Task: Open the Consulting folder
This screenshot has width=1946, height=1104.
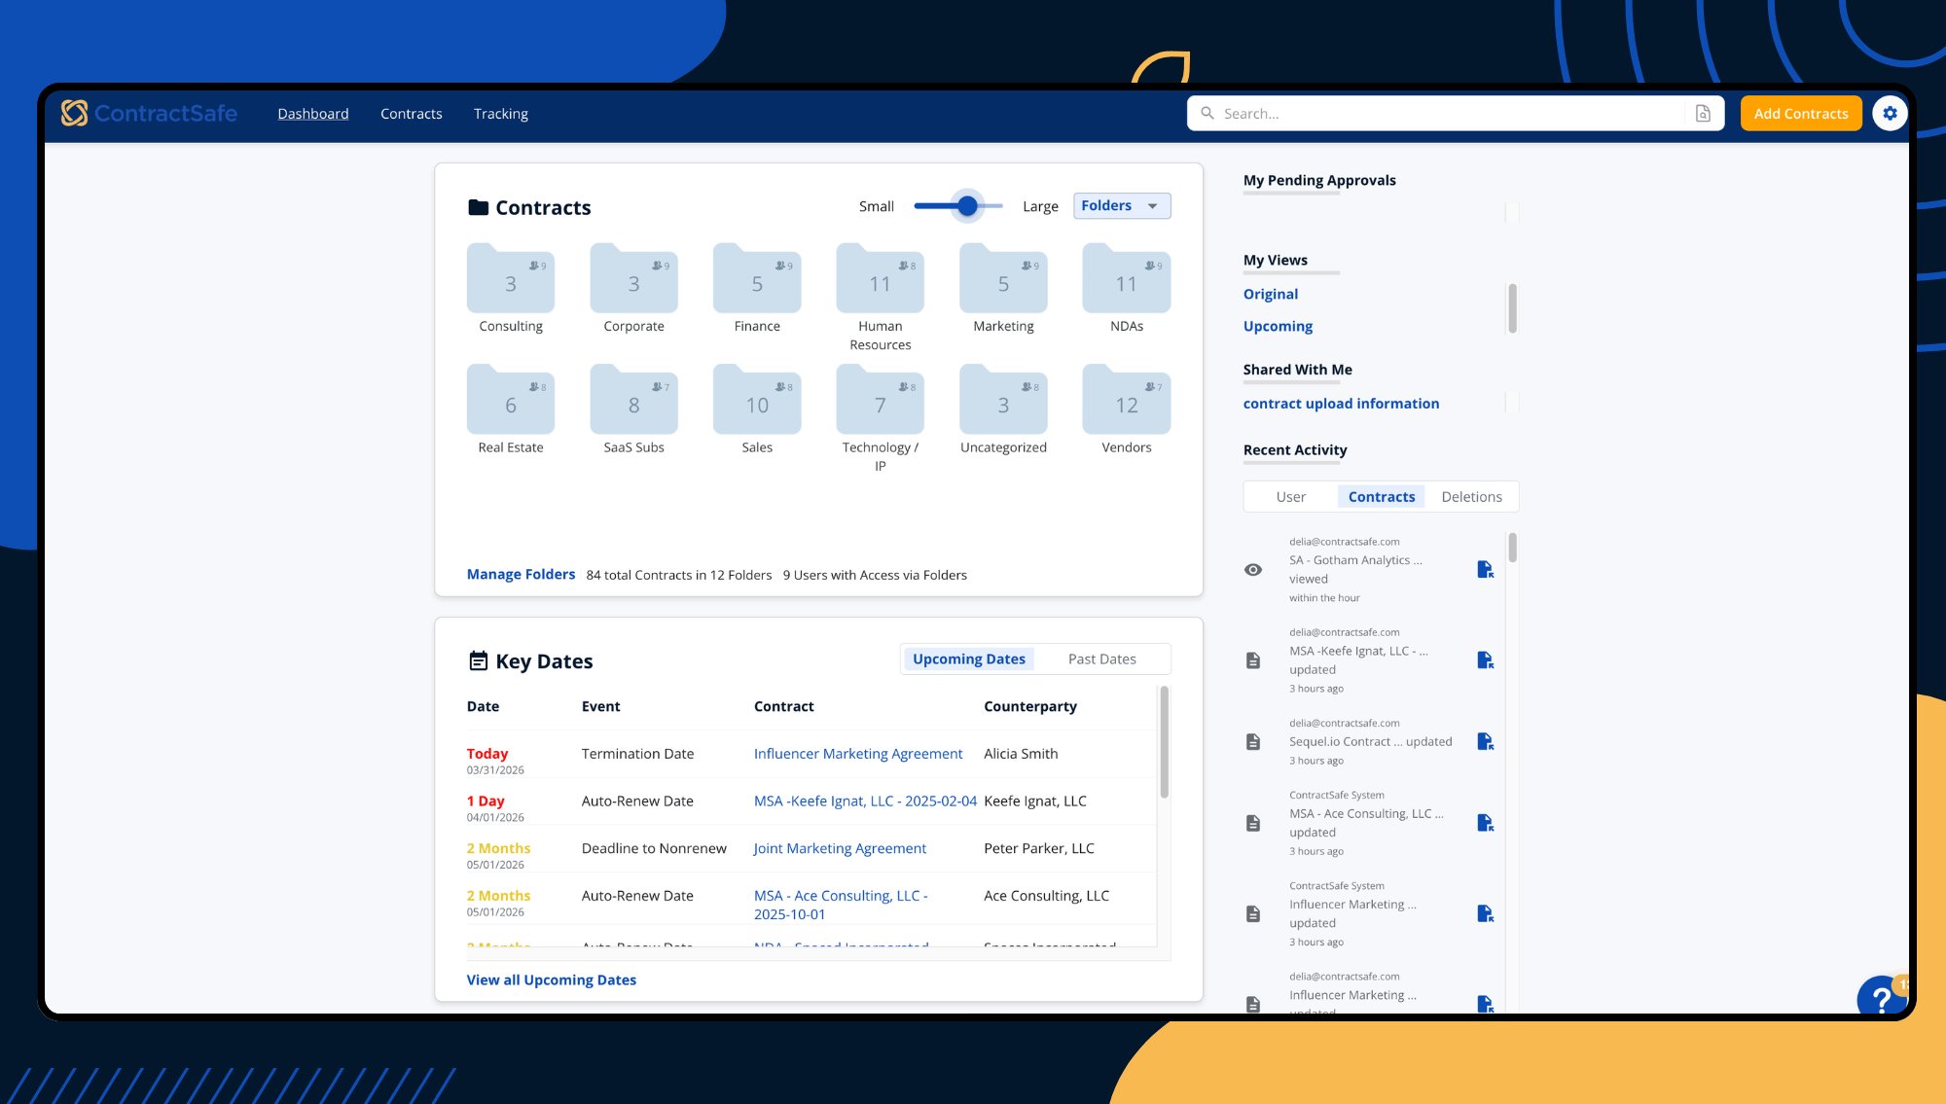Action: pyautogui.click(x=511, y=282)
